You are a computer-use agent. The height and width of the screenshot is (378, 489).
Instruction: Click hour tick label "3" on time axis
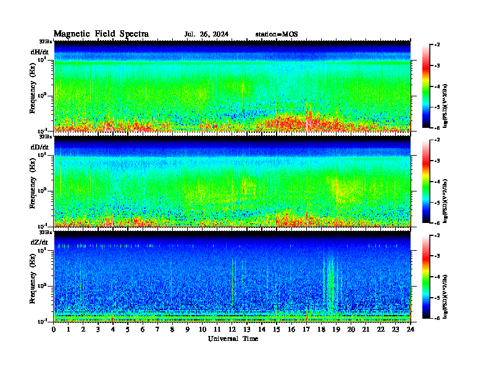click(x=98, y=329)
